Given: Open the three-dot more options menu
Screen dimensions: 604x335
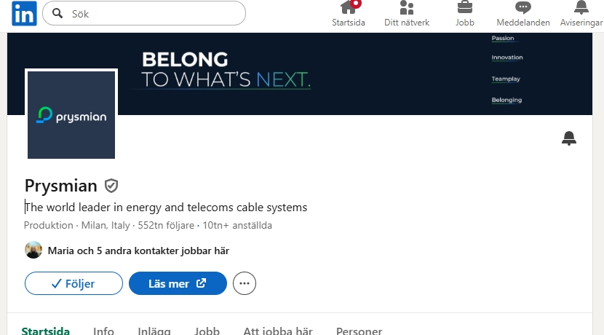Looking at the screenshot, I should pos(245,283).
